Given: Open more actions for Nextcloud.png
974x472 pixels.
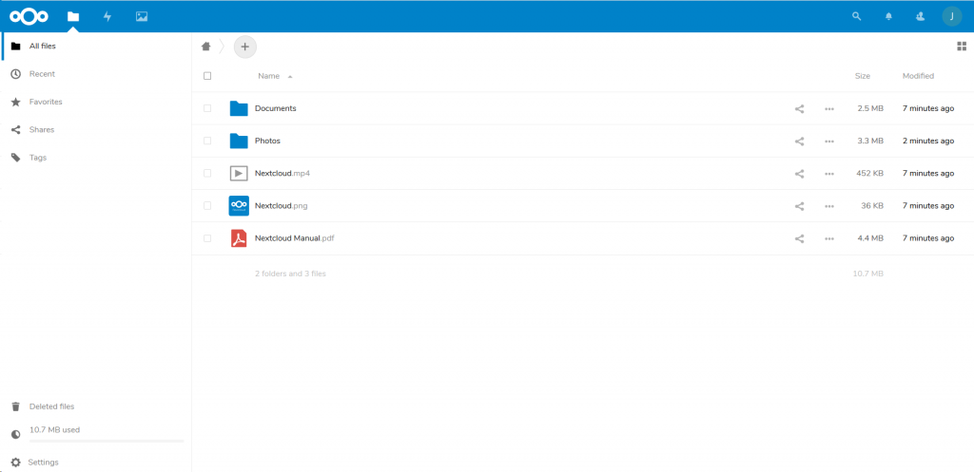Looking at the screenshot, I should pos(829,206).
